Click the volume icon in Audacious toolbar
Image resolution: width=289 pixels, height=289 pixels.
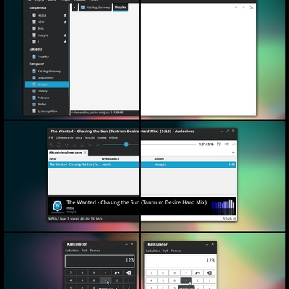click(x=233, y=144)
